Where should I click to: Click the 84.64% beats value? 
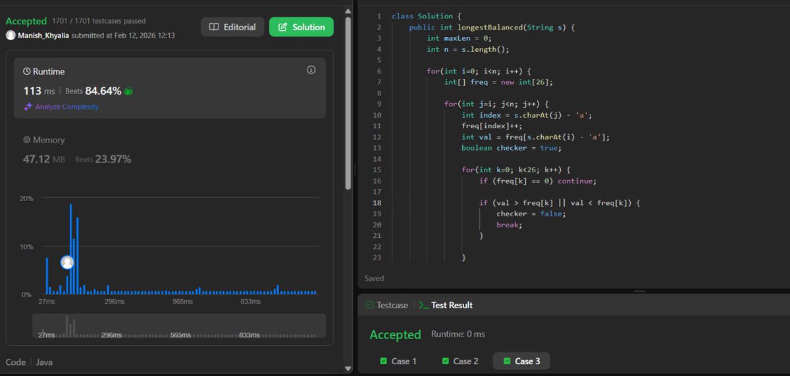coord(103,91)
